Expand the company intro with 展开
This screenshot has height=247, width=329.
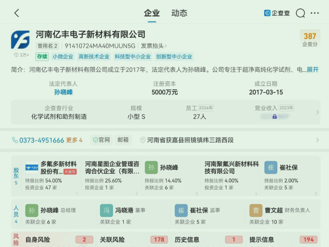pos(313,70)
